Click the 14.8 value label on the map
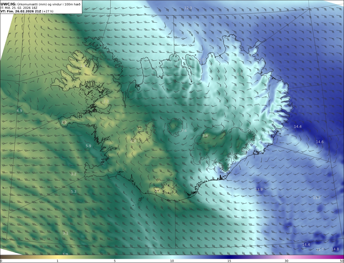Image resolution: width=344 pixels, height=263 pixels. (335, 249)
